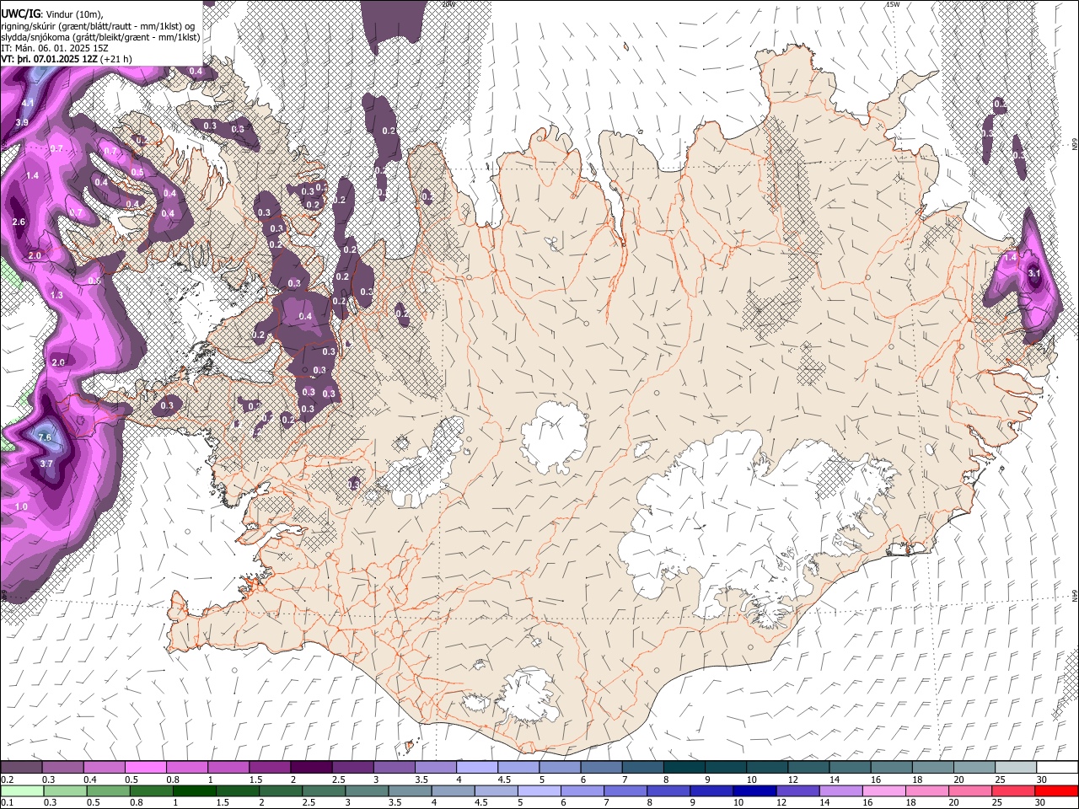The height and width of the screenshot is (809, 1079).
Task: Click the light periwinkle 4 snowfall legend swatch
Action: (x=477, y=768)
